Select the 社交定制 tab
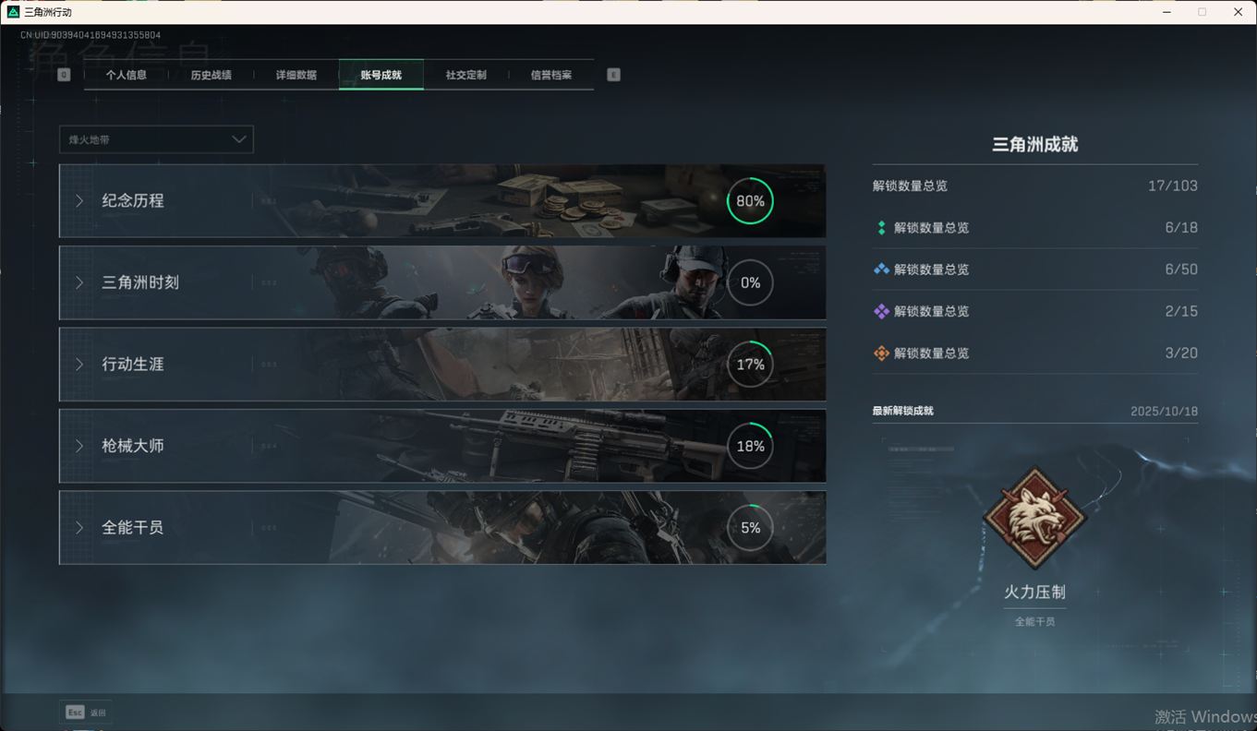This screenshot has height=731, width=1257. (465, 75)
